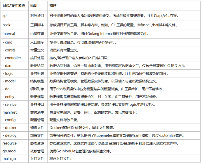Viewport: 202px width, 164px height.
Task: Click the '工具脚本' explanation cell
Action: (x=37, y=25)
